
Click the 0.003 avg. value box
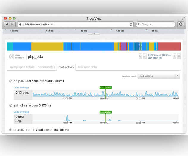(x=23, y=119)
